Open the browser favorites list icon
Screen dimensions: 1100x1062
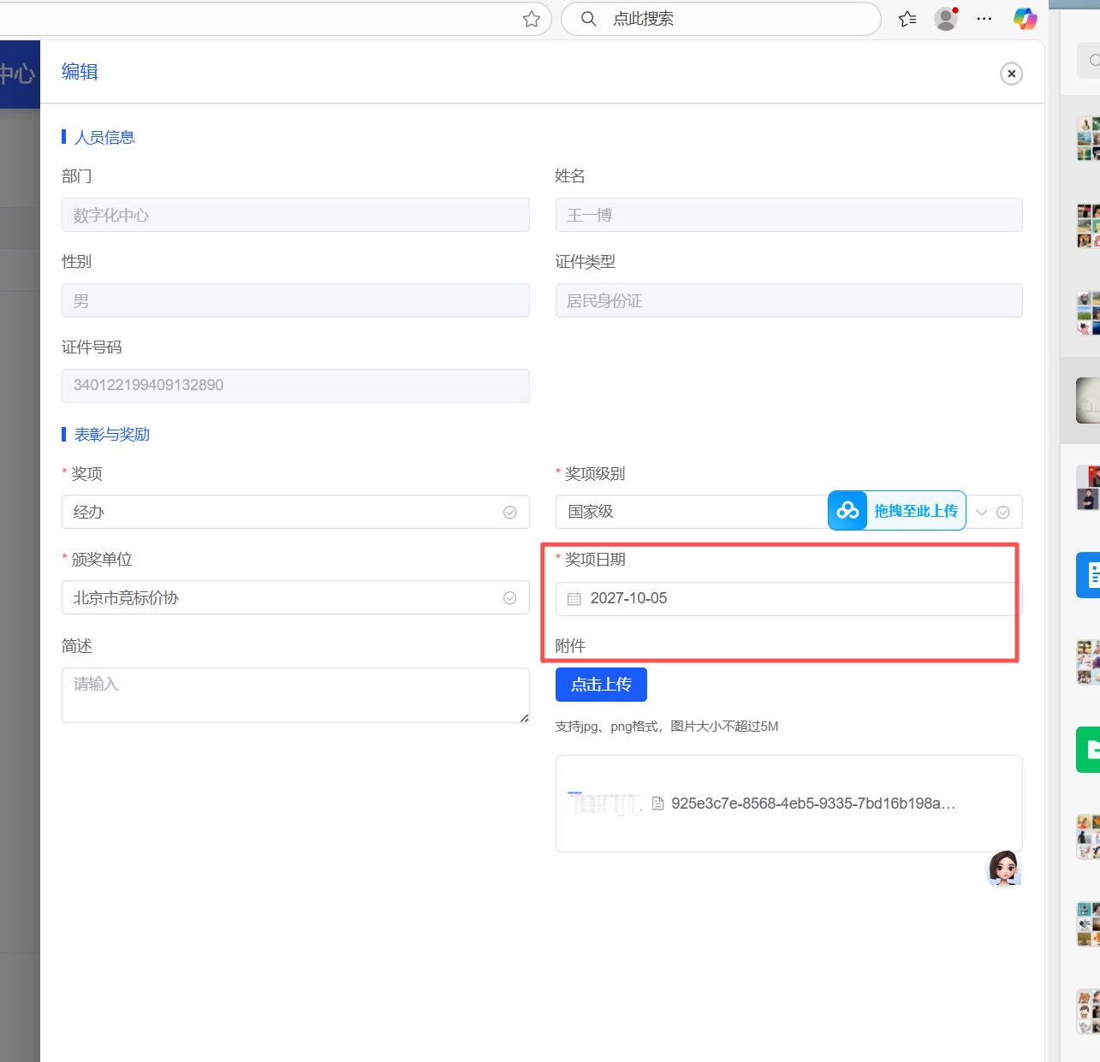[x=907, y=19]
